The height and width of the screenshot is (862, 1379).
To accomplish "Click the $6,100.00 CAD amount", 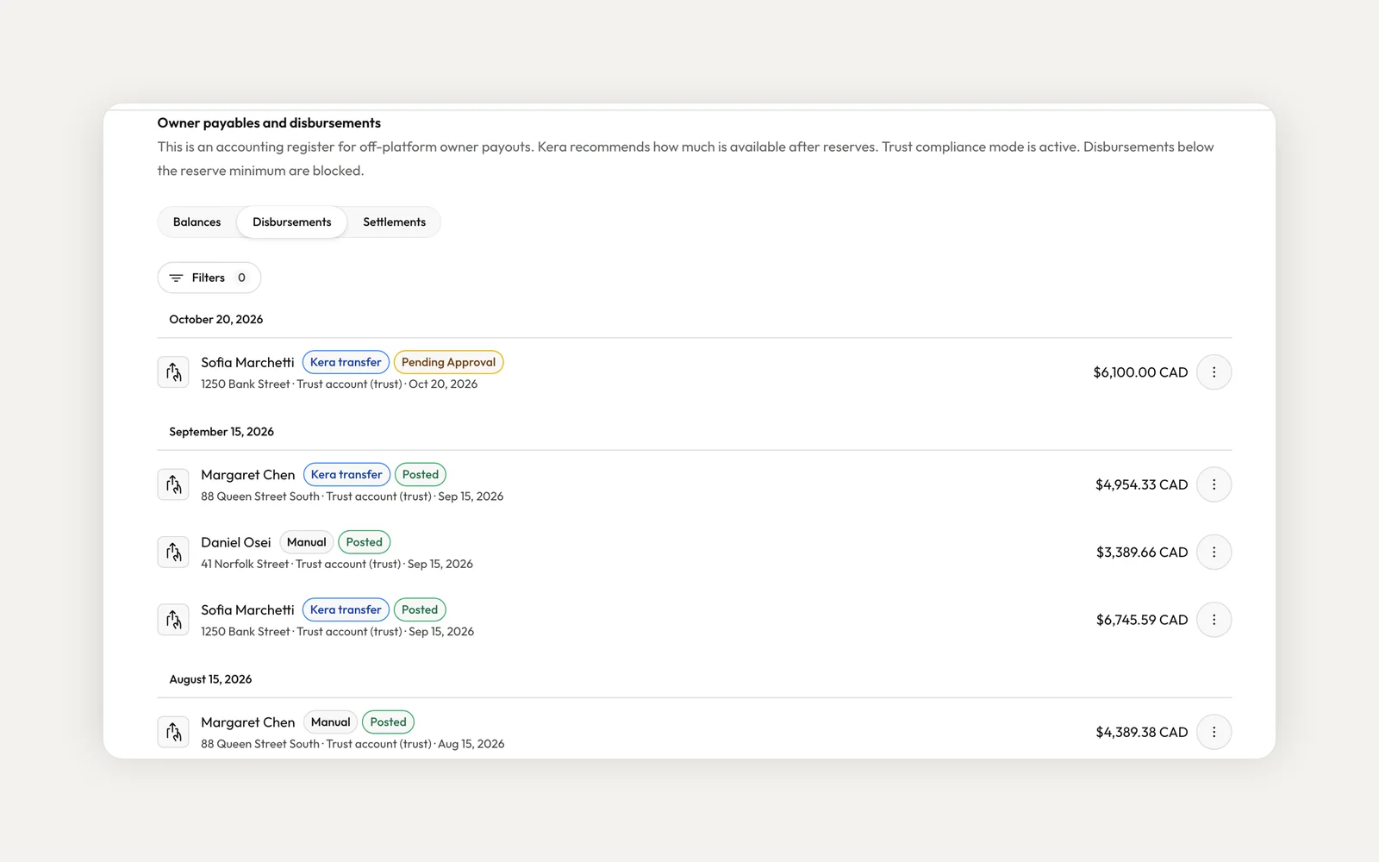I will pos(1140,372).
